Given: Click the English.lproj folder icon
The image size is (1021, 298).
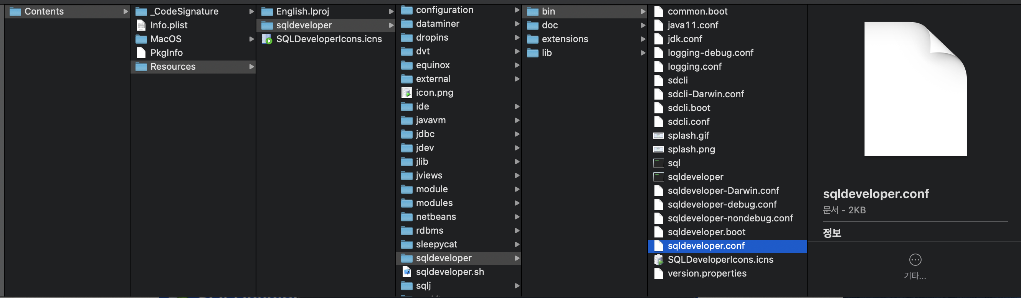Looking at the screenshot, I should tap(267, 11).
